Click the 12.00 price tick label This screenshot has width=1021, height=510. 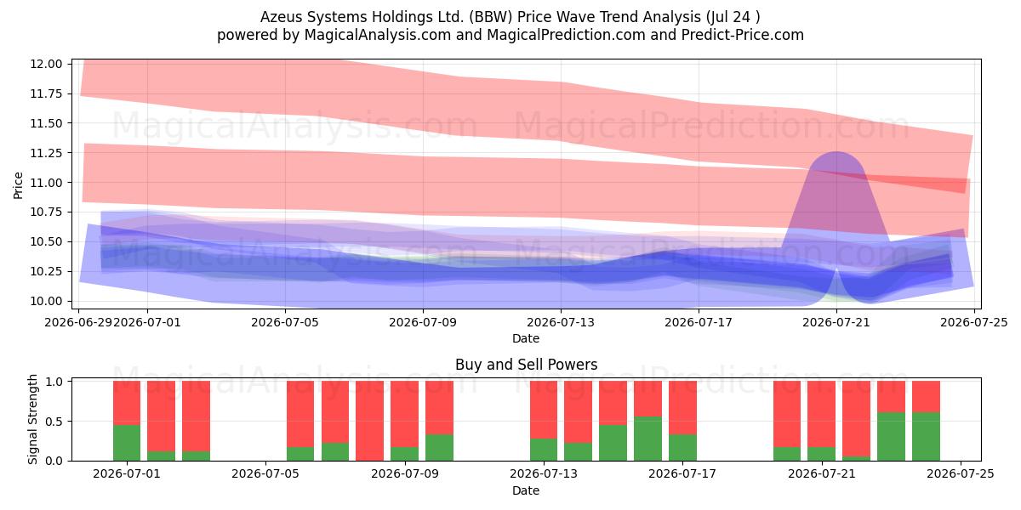47,64
